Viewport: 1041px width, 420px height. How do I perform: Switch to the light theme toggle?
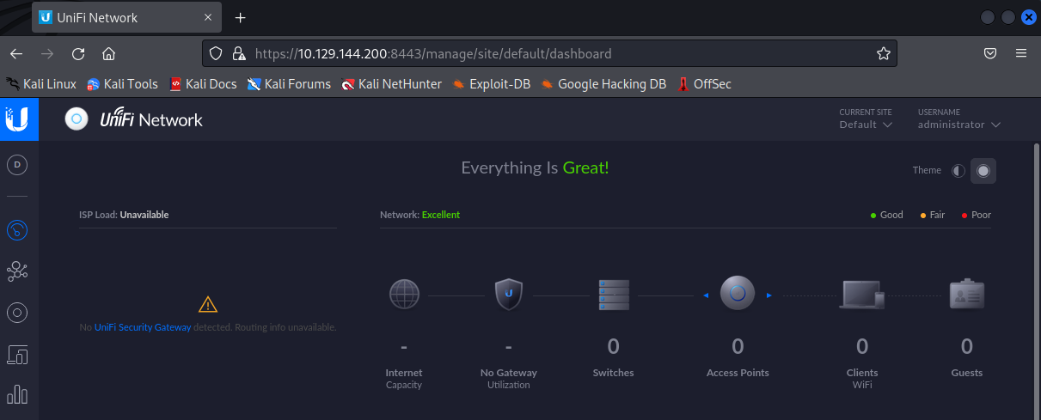coord(958,171)
